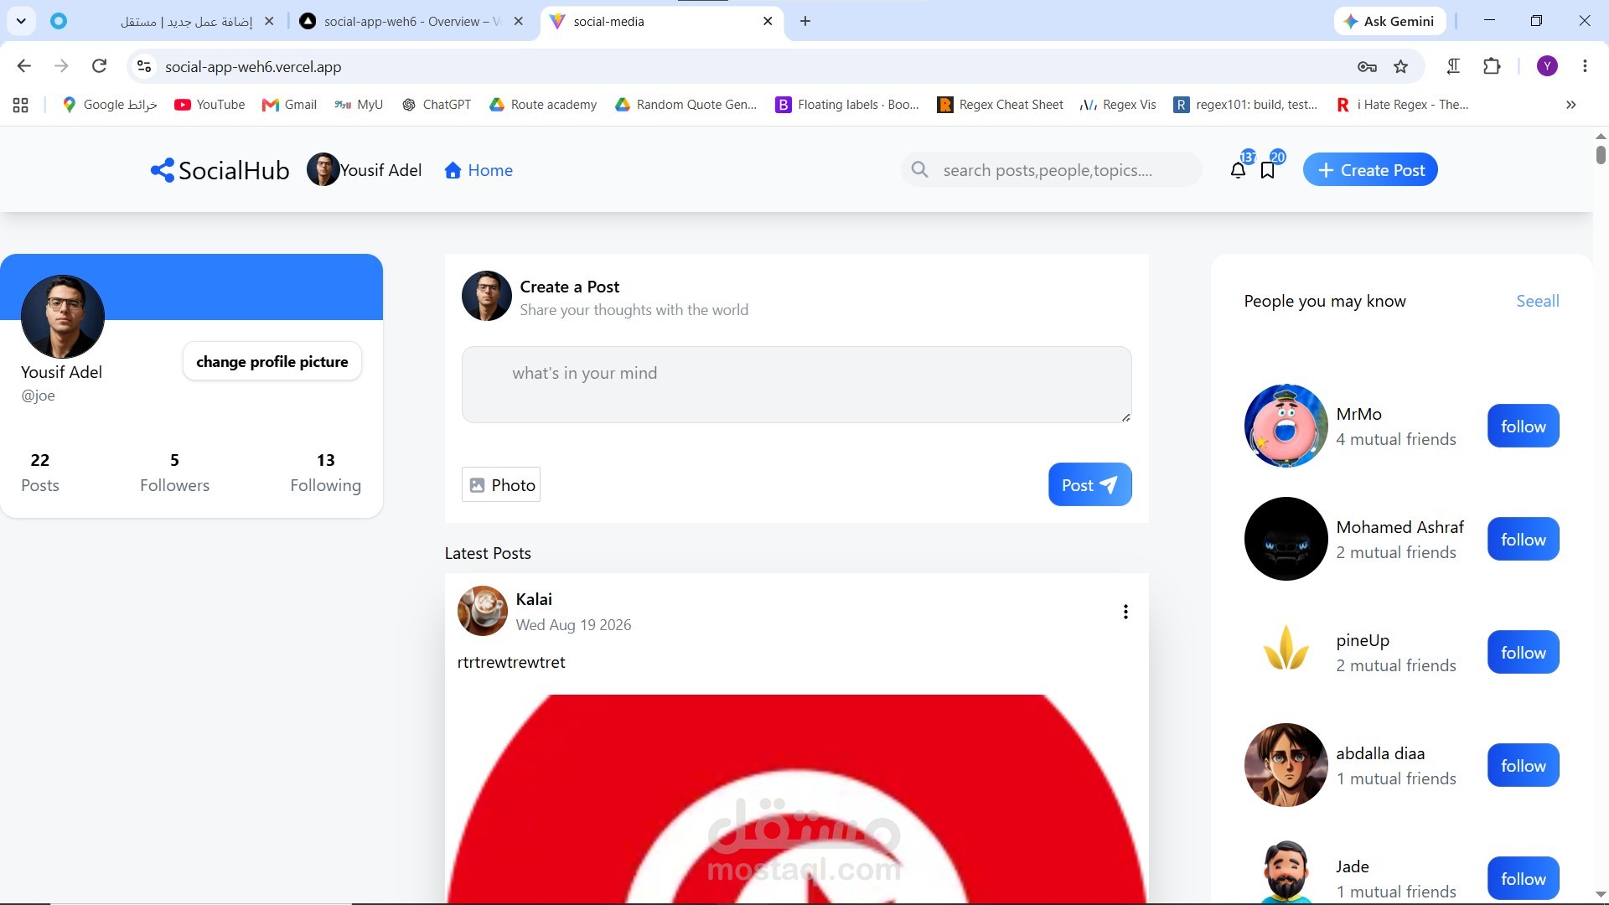Viewport: 1609px width, 905px height.
Task: Click the Seeall link
Action: point(1538,301)
